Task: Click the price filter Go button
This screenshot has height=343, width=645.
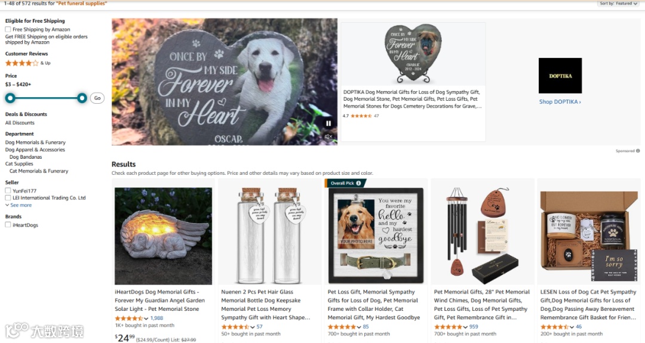Action: 97,98
